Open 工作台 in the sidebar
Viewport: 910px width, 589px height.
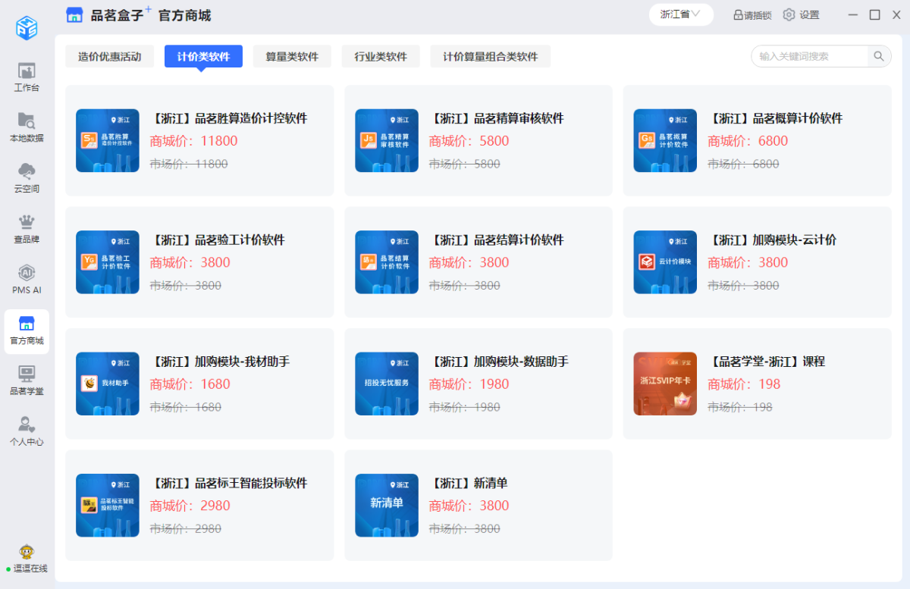(27, 77)
